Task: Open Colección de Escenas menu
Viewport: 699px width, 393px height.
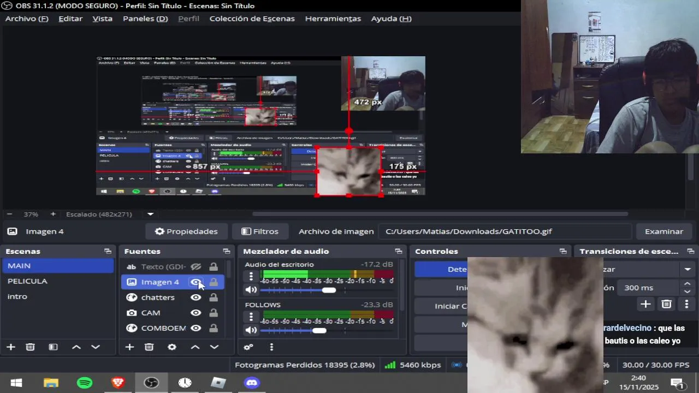Action: point(252,19)
